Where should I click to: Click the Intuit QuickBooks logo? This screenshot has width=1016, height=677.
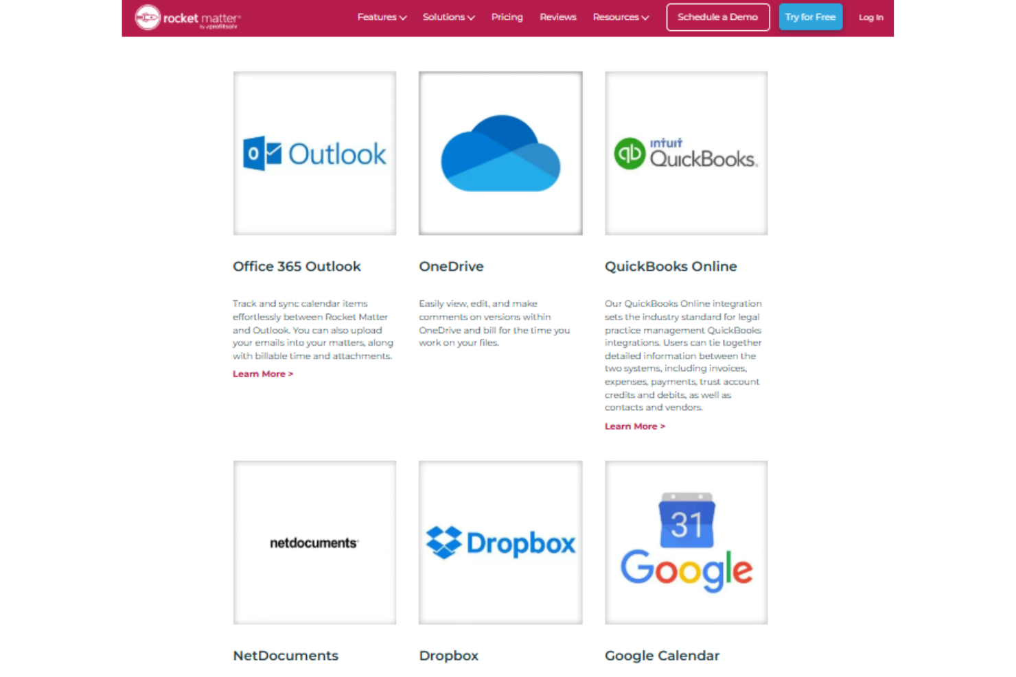[x=685, y=152]
